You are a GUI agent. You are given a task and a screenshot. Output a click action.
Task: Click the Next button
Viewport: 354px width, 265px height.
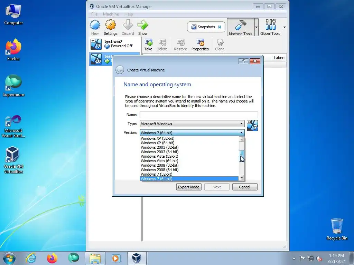point(217,187)
